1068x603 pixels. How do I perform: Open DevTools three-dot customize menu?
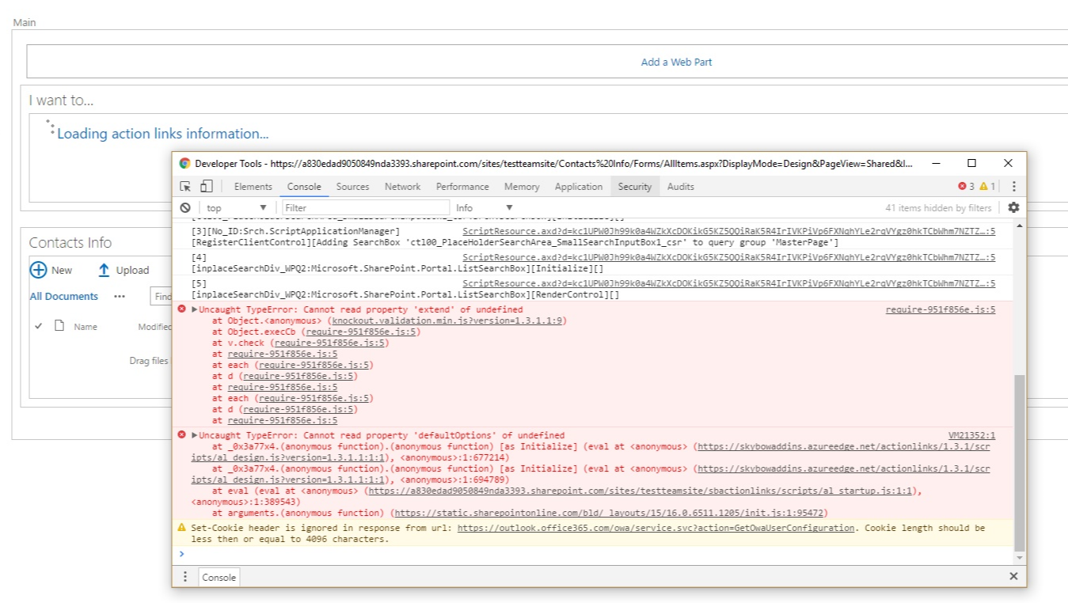pos(1013,187)
